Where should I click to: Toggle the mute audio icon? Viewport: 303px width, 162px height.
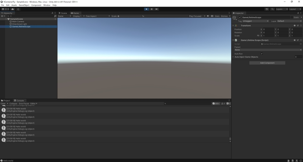click(x=208, y=16)
